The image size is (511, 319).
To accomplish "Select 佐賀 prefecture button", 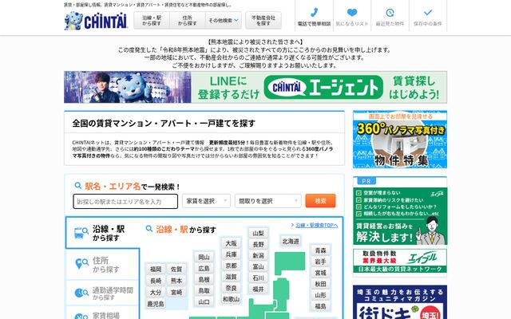I will (176, 270).
